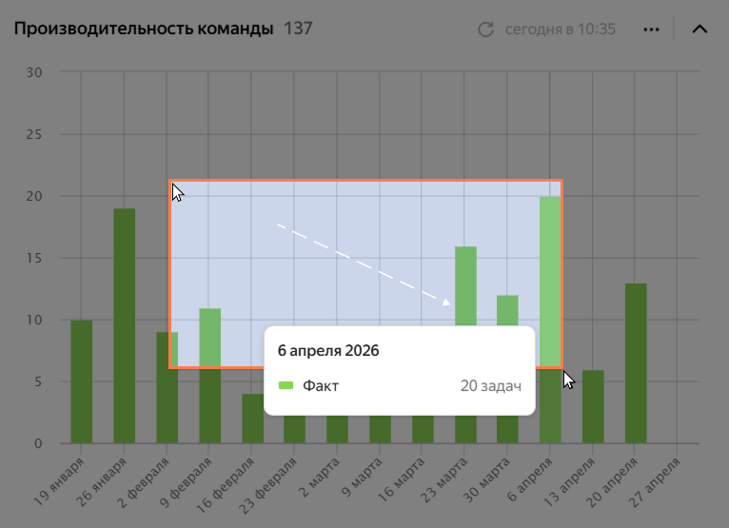Click the 2 февраля bar
The height and width of the screenshot is (528, 729).
(x=167, y=387)
